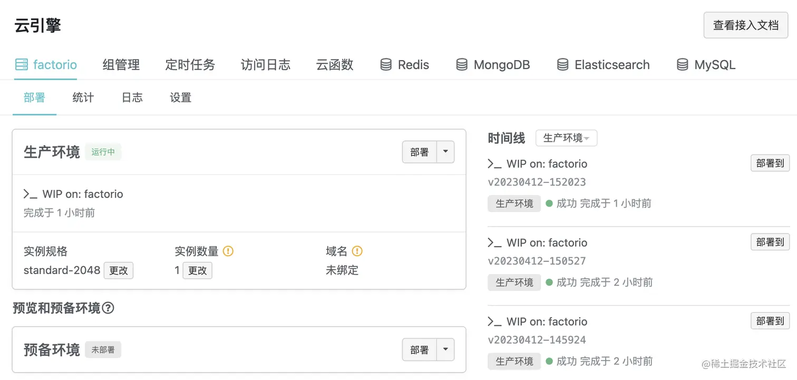Click the MySQL database icon
The width and height of the screenshot is (797, 380).
coord(682,64)
